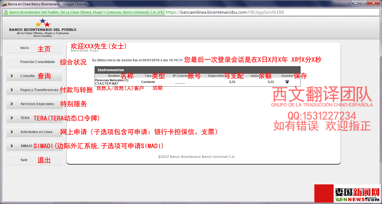Expand Solicitudes en Línea arrow
The height and width of the screenshot is (204, 382).
point(12,132)
